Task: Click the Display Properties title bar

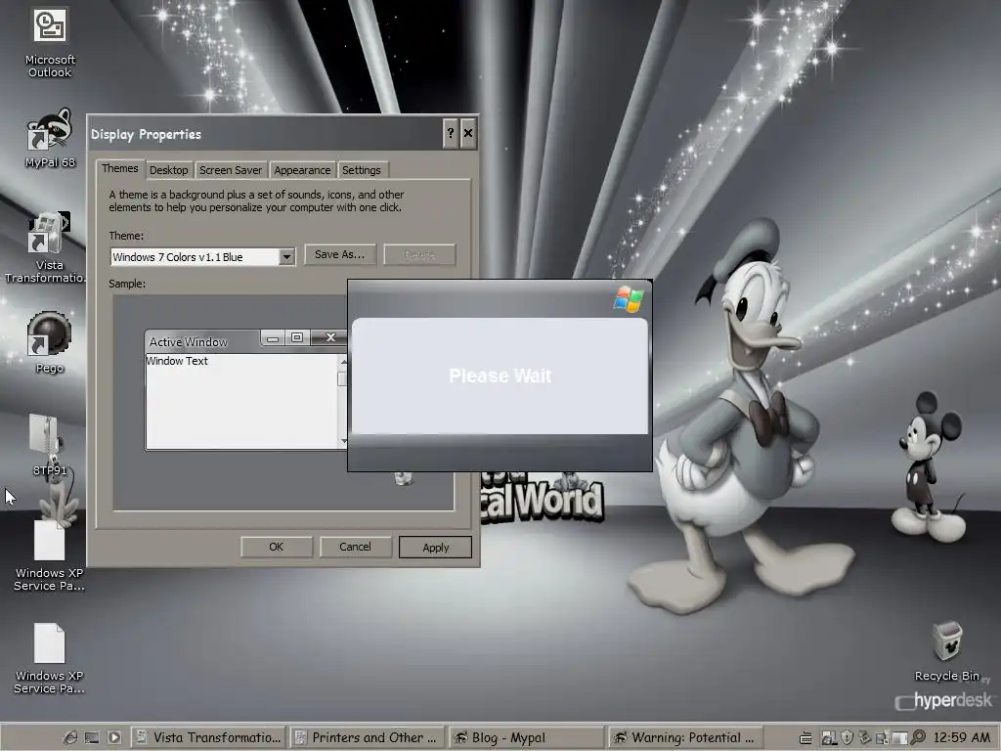Action: pos(265,133)
